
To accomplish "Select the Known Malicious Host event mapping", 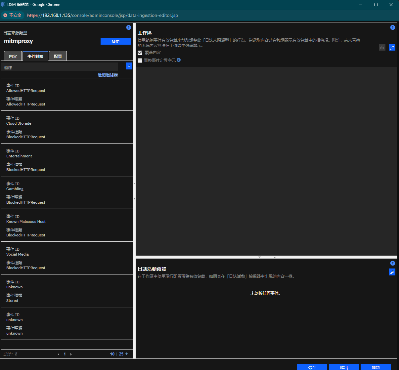I will coord(67,226).
